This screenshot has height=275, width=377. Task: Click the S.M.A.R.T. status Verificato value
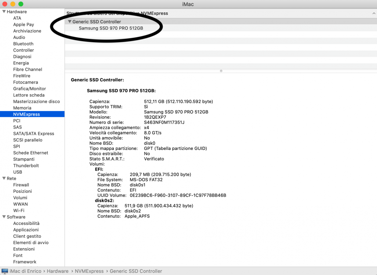pos(154,159)
